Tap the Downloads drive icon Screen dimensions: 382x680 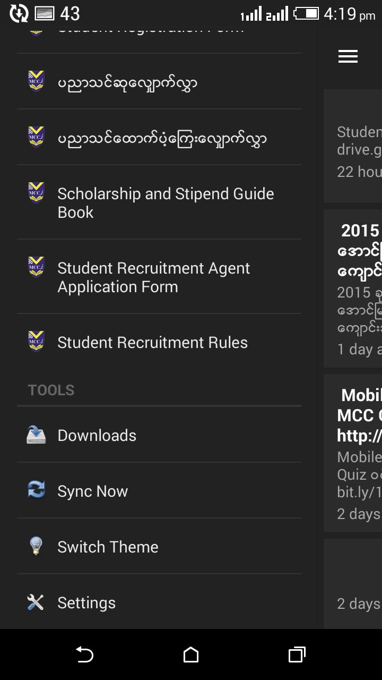pyautogui.click(x=36, y=435)
